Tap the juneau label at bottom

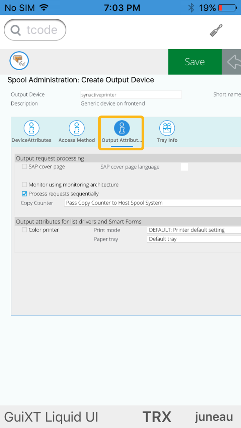pyautogui.click(x=214, y=417)
